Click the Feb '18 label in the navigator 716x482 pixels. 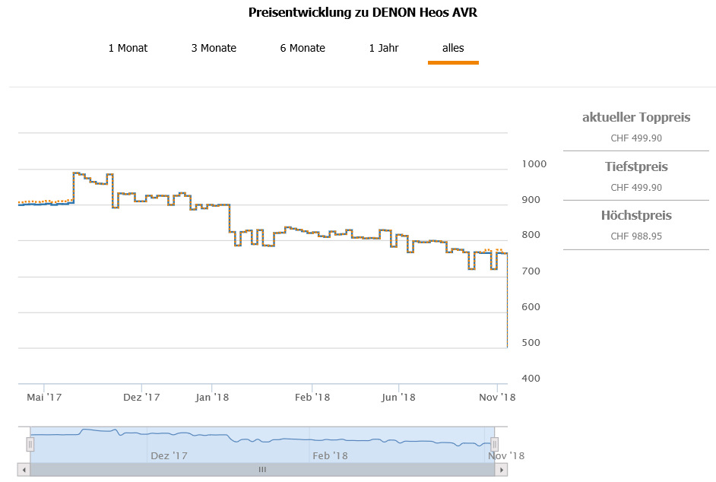(x=330, y=455)
